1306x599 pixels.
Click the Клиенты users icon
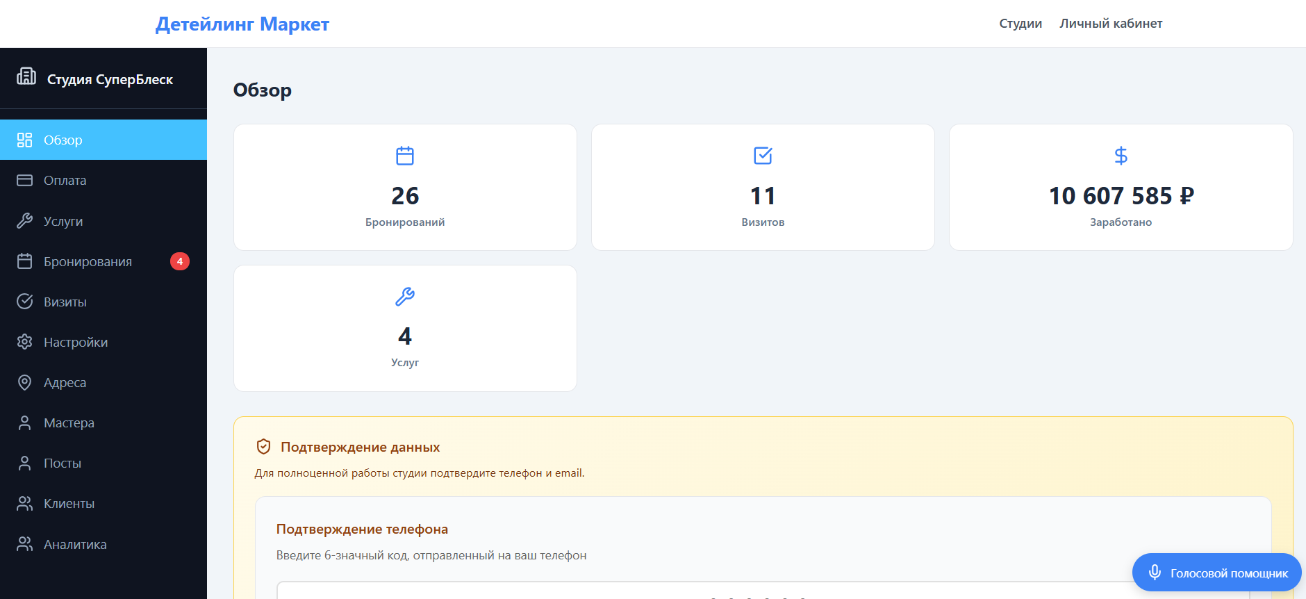pyautogui.click(x=25, y=504)
